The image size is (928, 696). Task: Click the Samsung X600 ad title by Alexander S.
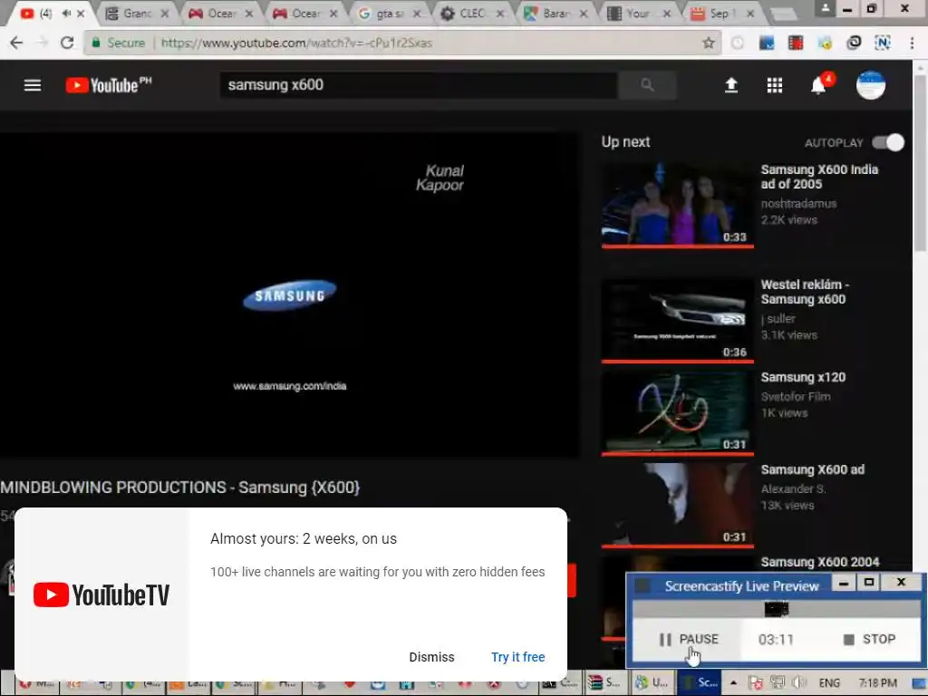coord(813,469)
